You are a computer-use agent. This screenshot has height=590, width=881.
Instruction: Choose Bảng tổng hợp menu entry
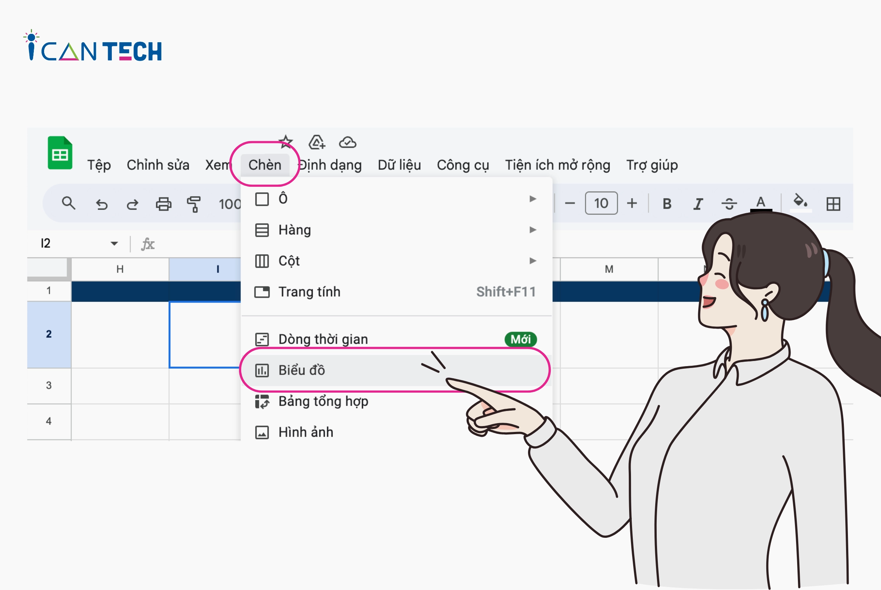coord(396,401)
